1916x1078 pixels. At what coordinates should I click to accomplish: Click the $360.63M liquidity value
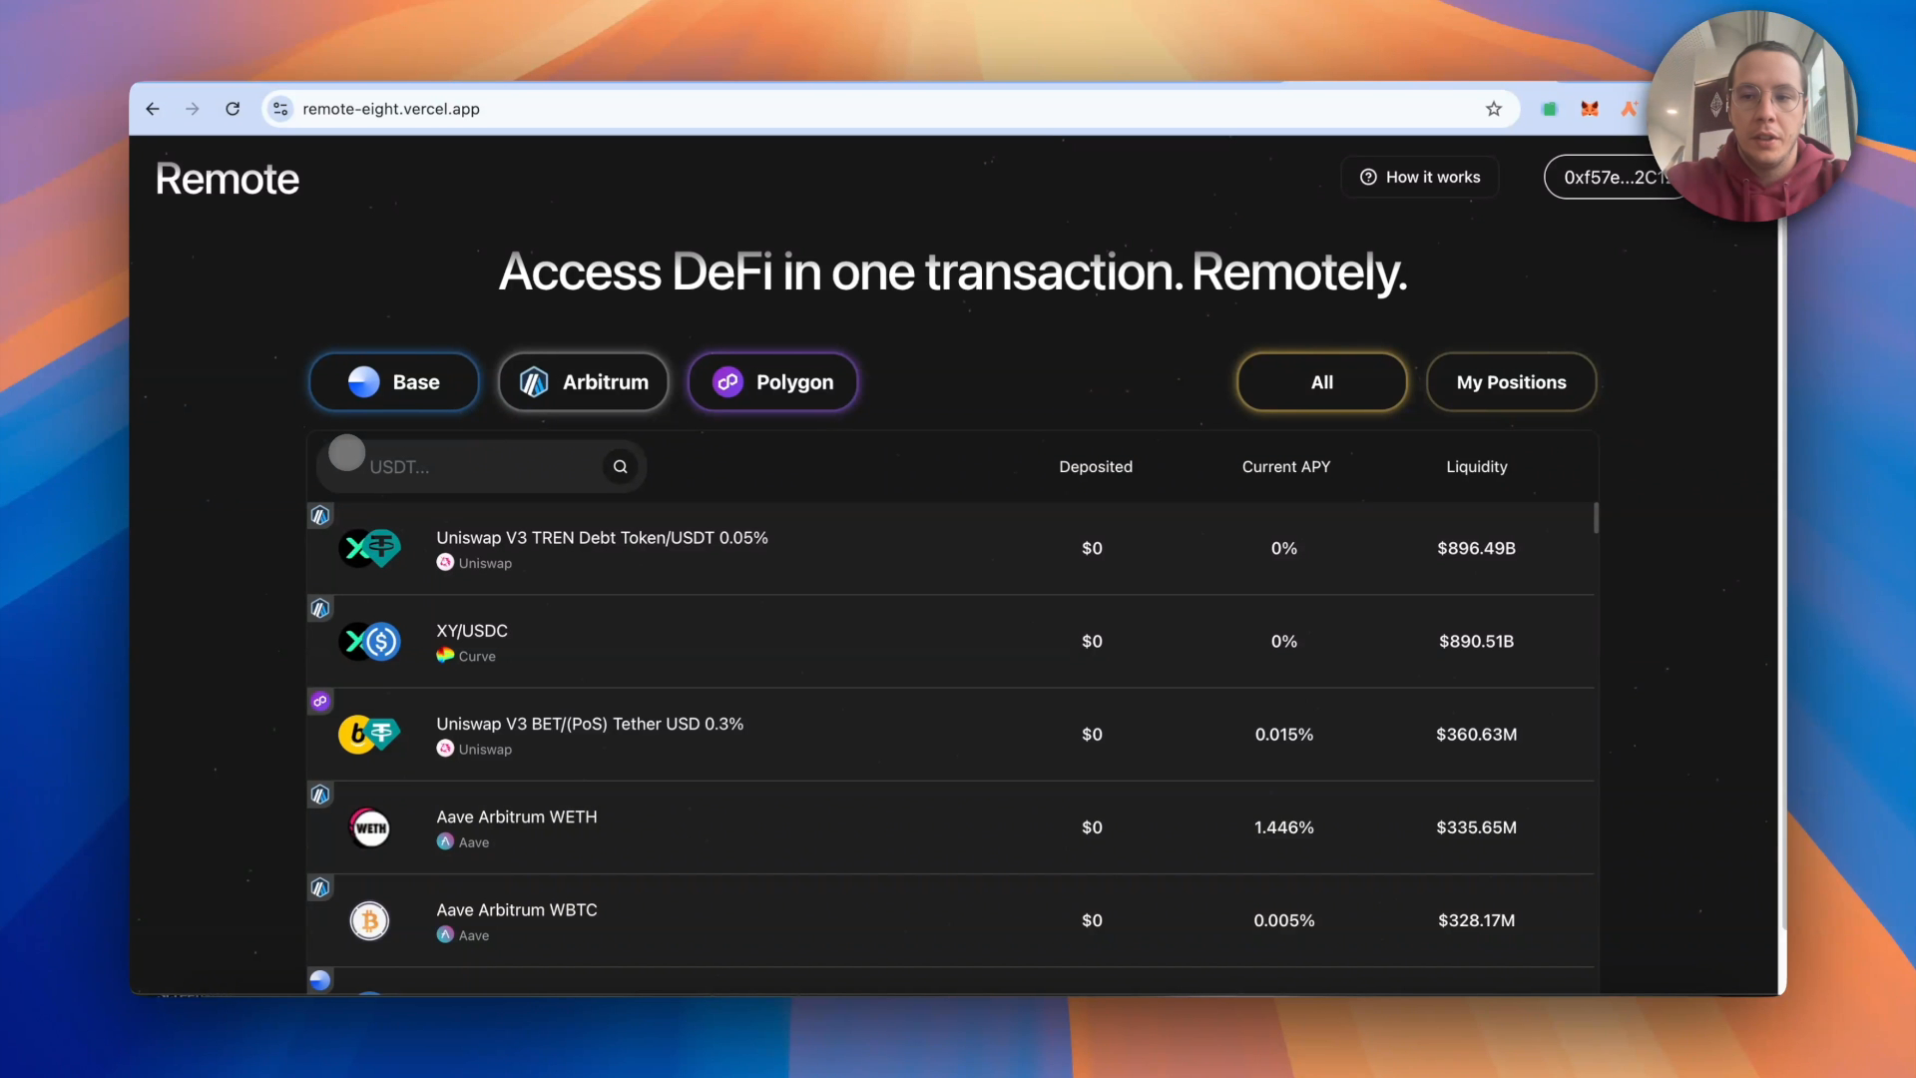1476,734
